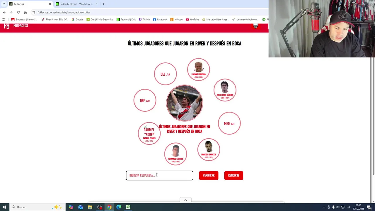Viewport: 375px width, 211px height.
Task: Click the River Plate crest in header
Action: tap(255, 26)
